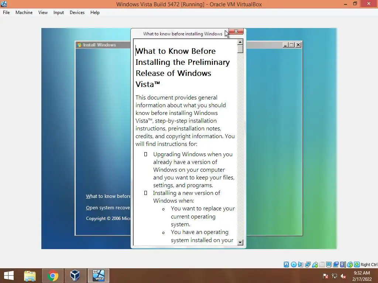Click the document scrollbar up arrow

pyautogui.click(x=240, y=42)
